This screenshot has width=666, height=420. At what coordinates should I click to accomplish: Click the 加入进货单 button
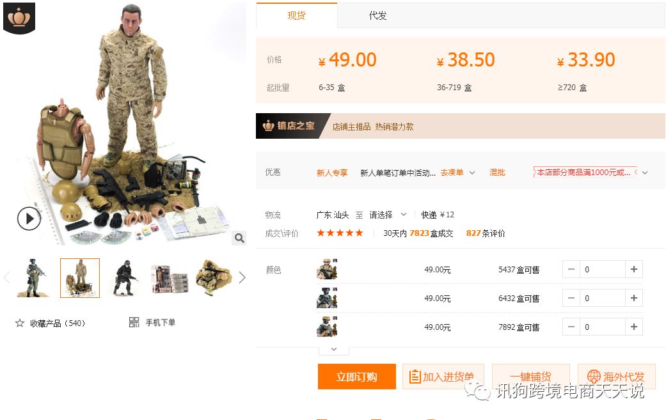[443, 377]
